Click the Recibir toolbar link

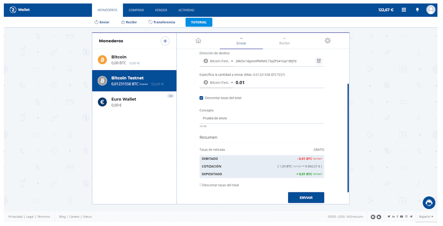coord(129,22)
